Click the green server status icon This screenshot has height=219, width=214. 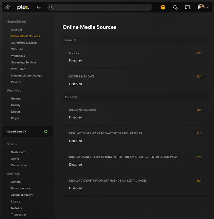[46, 132]
